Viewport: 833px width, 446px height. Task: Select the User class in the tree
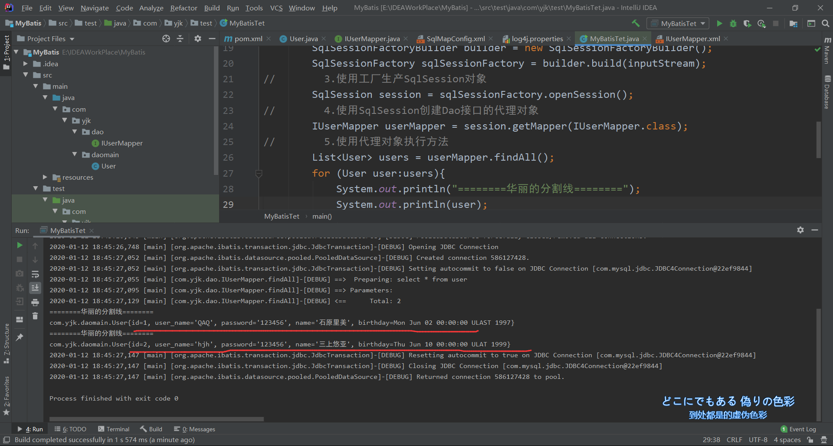(x=104, y=166)
